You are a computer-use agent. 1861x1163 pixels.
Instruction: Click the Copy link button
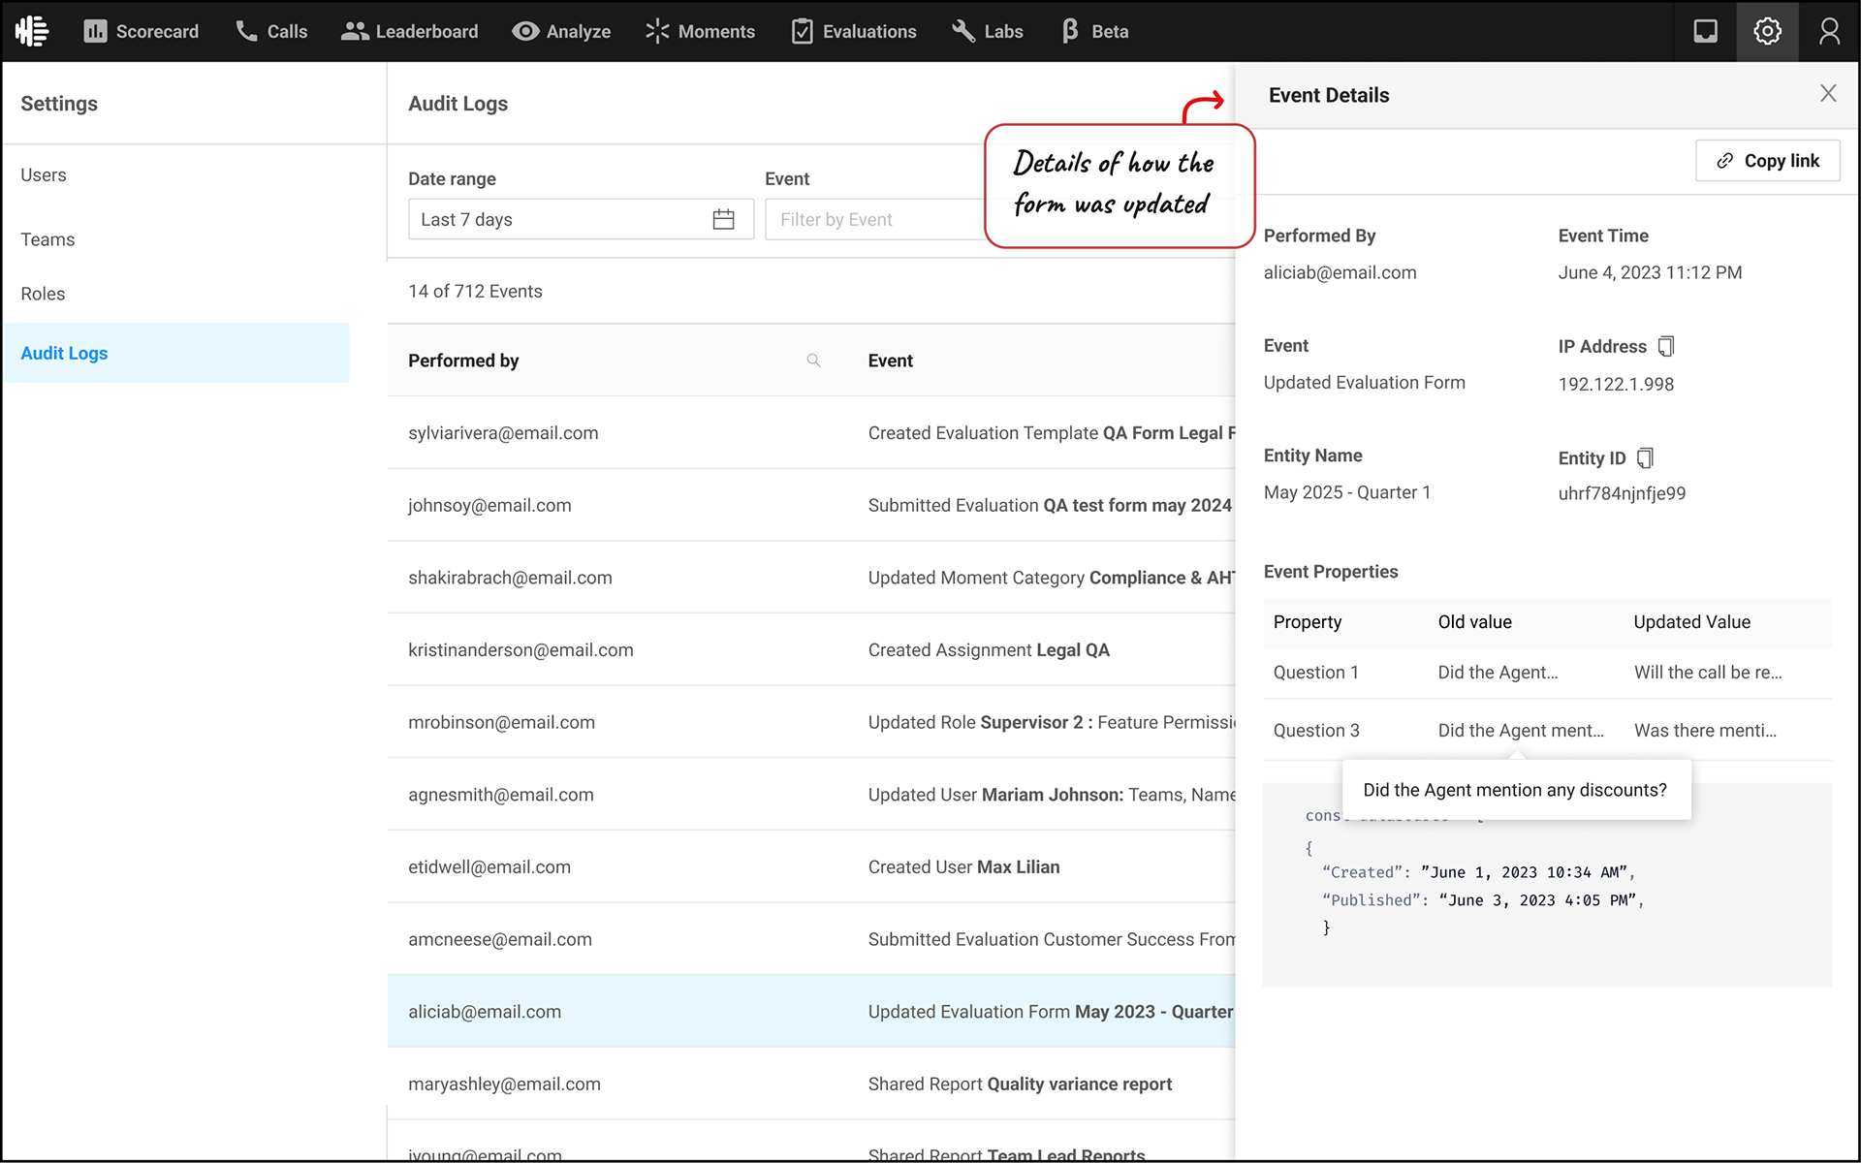[x=1767, y=161]
